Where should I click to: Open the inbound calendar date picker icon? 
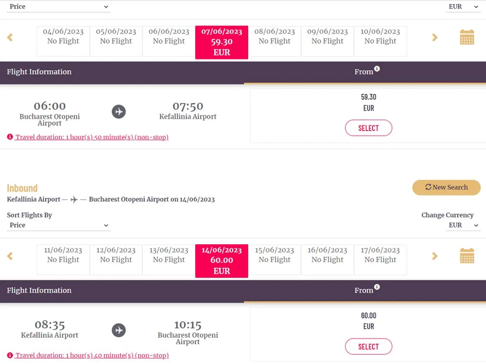[x=467, y=256]
